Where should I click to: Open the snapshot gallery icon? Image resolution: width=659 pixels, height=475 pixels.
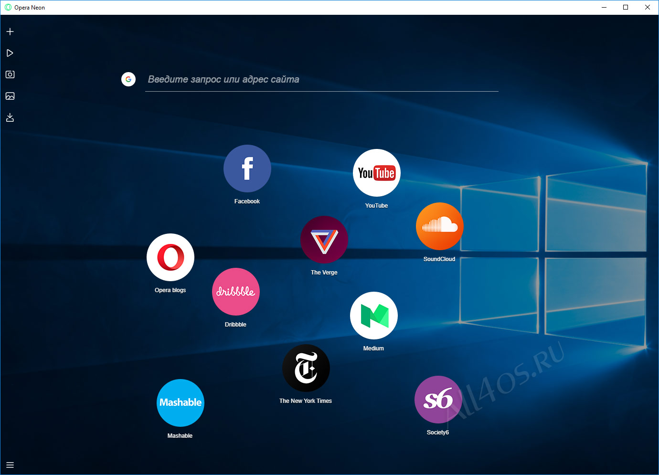click(x=10, y=96)
